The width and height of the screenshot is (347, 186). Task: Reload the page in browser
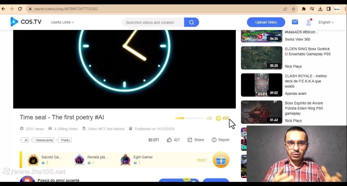coord(20,9)
